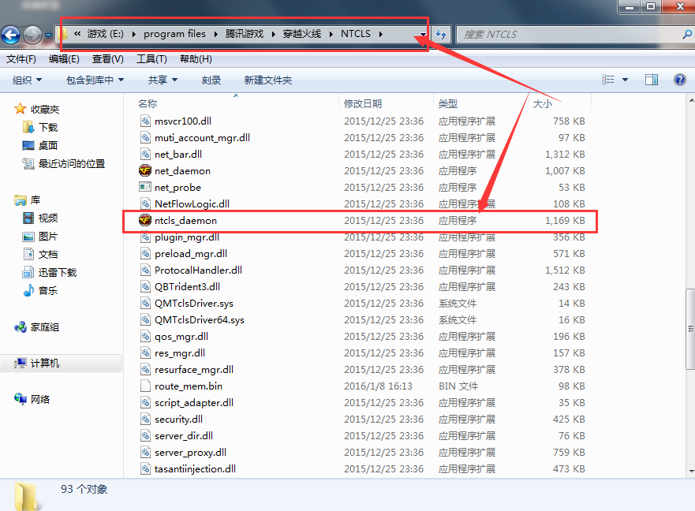Select the security.dll file icon
This screenshot has width=695, height=511.
(x=145, y=420)
